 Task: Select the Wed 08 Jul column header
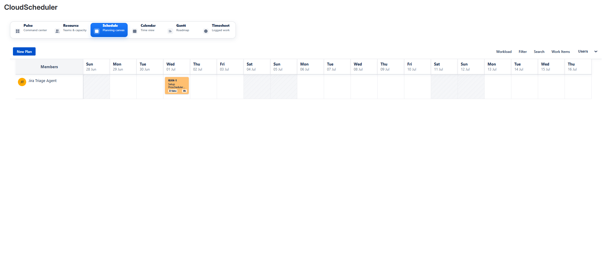coord(364,67)
